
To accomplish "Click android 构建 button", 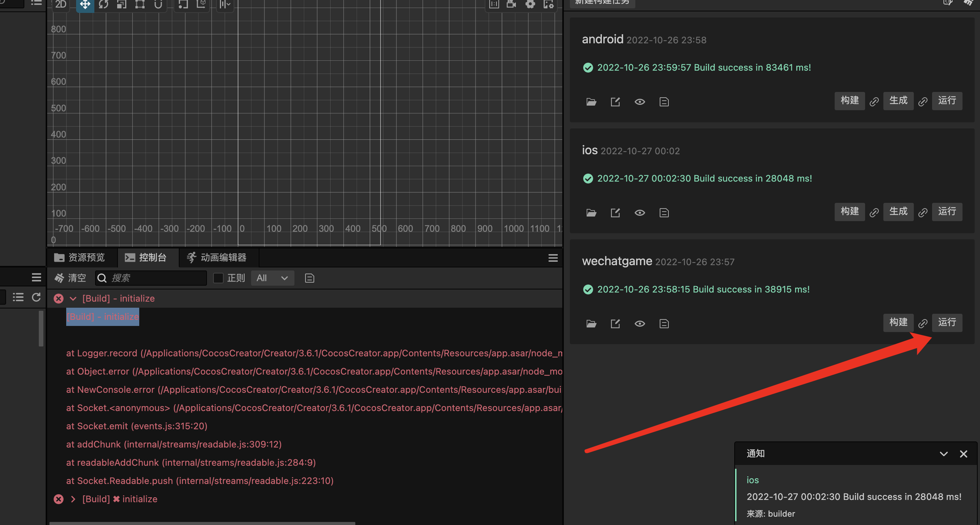I will click(x=849, y=101).
